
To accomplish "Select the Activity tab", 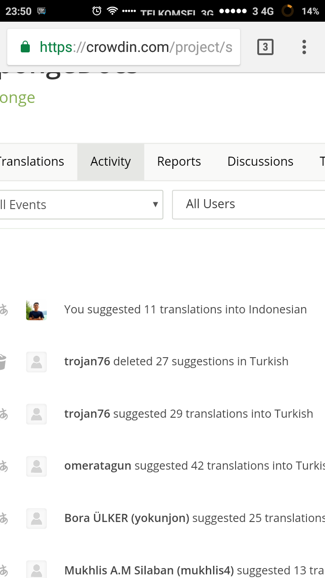I will (111, 162).
